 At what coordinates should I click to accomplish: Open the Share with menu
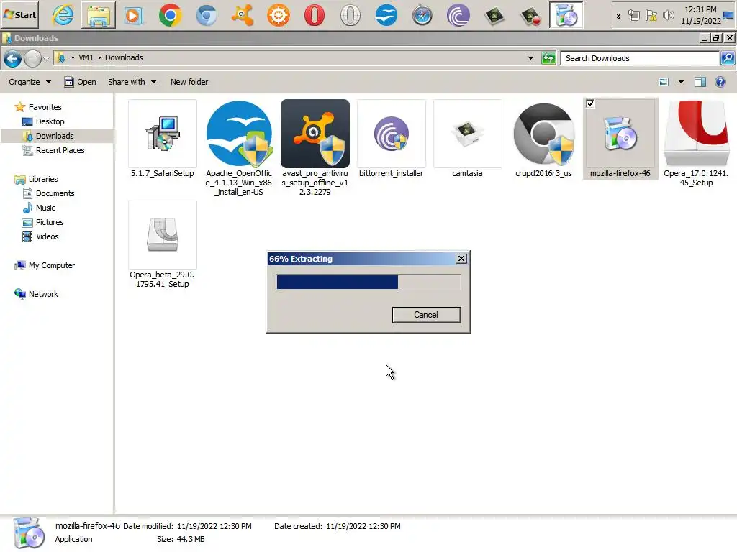(132, 82)
